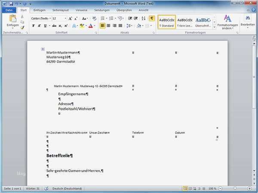Screen dimensions: 258x193
Task: Switch to the Verweise tab
Action: pyautogui.click(x=81, y=10)
